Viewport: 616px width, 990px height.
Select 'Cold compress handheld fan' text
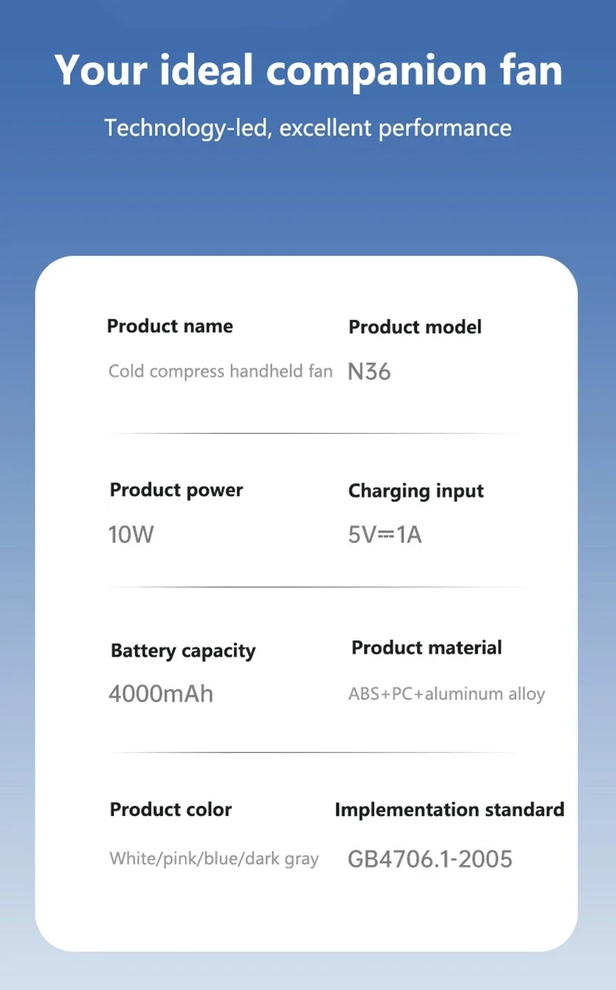tap(220, 371)
